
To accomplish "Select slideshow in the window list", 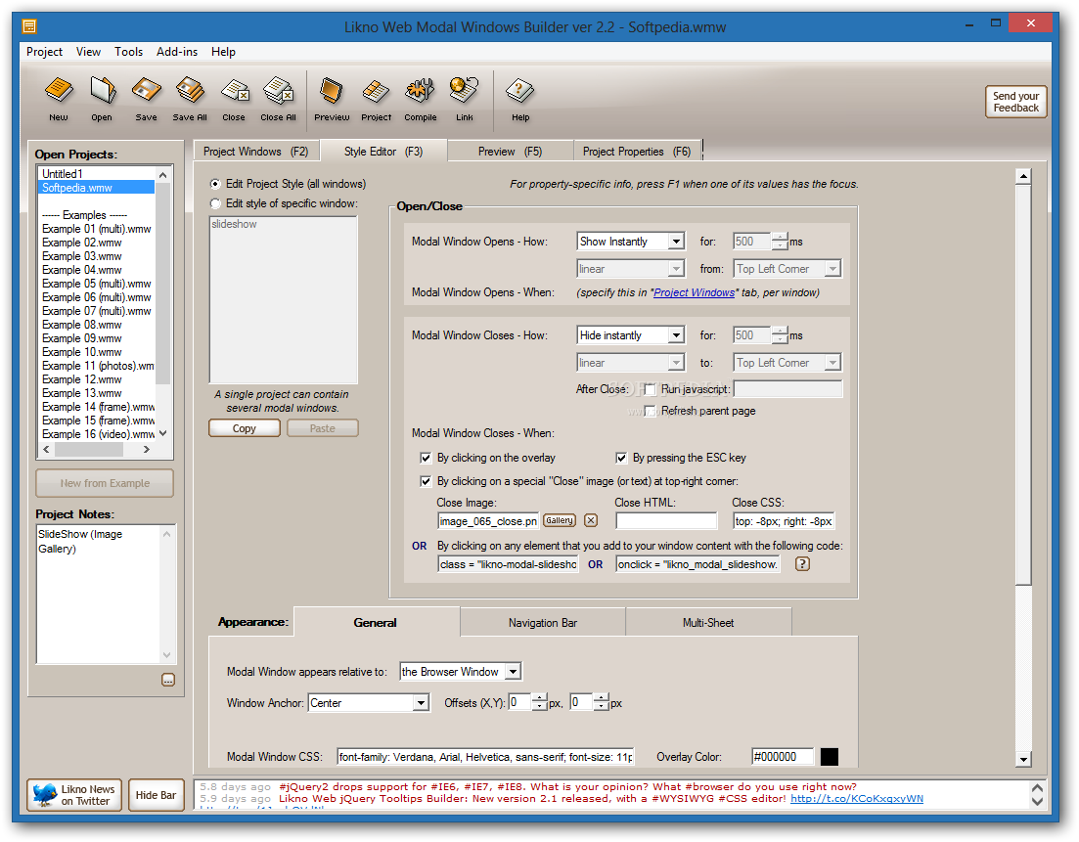I will coord(234,224).
